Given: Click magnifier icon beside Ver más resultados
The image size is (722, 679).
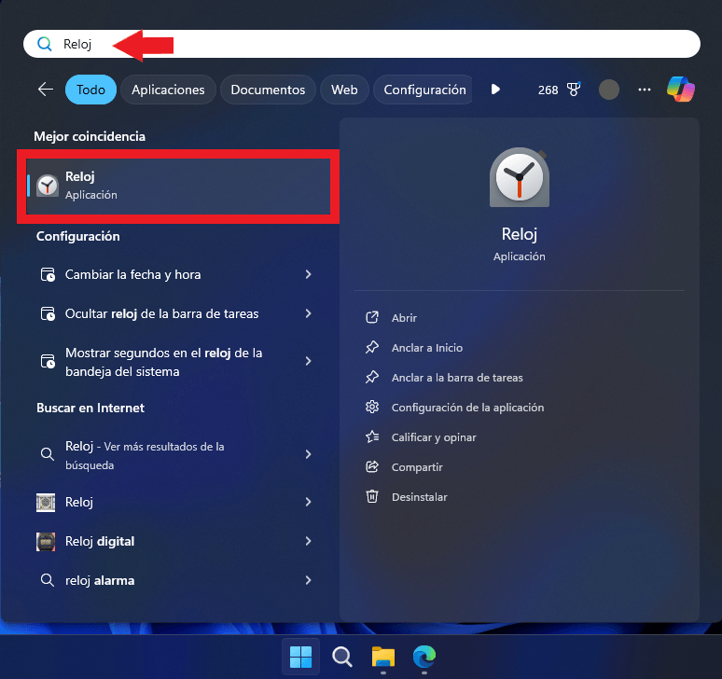Looking at the screenshot, I should [x=48, y=454].
